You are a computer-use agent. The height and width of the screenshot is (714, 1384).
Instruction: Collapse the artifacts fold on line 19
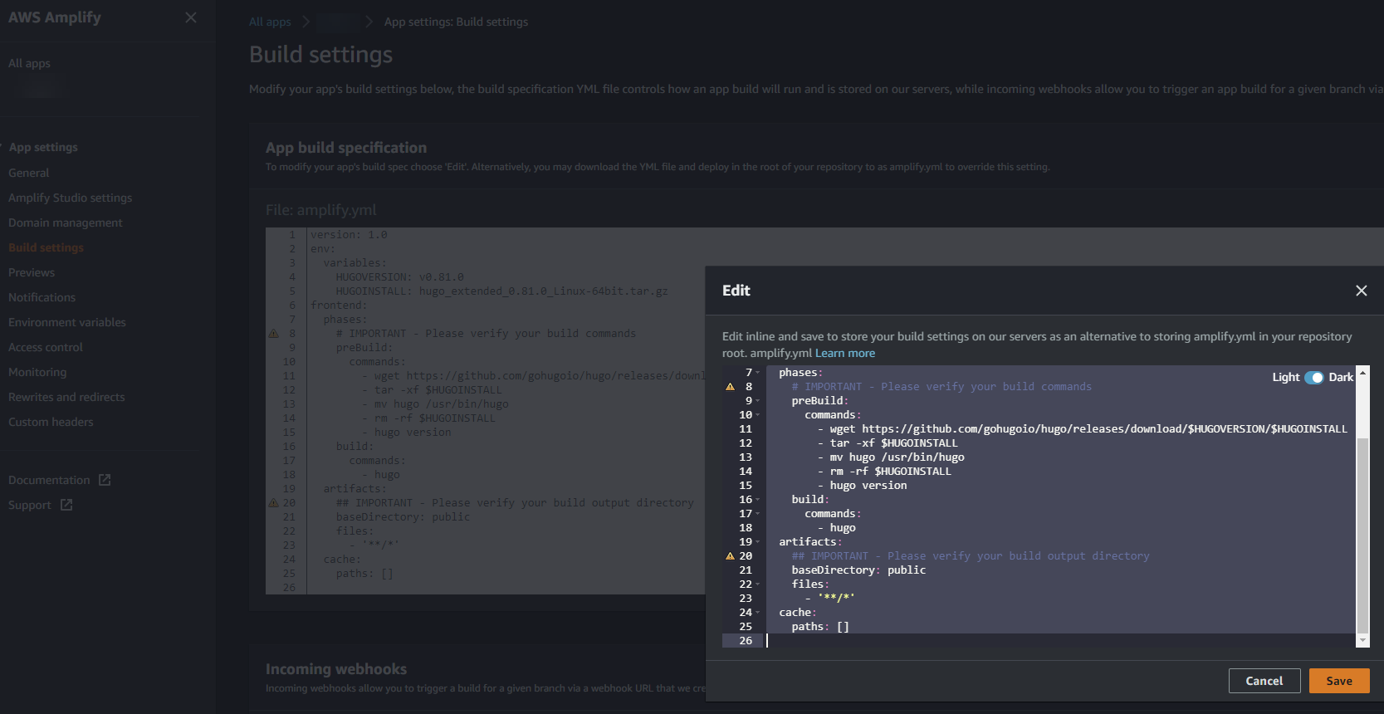[757, 542]
